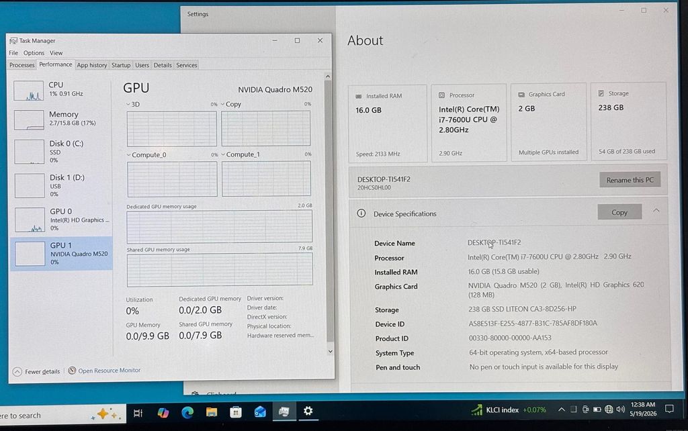This screenshot has height=431, width=688.
Task: Open the Compute_0 graph engine dropdown
Action: click(128, 155)
